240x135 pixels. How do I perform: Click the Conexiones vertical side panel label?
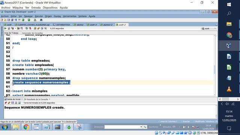click(x=1, y=31)
